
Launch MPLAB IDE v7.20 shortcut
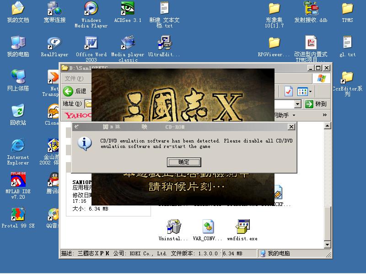(x=18, y=180)
